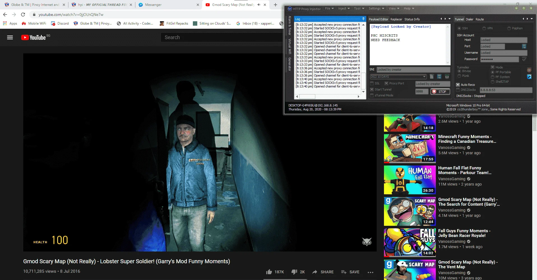Image resolution: width=537 pixels, height=280 pixels.
Task: Open Fall Guys Funny Moments video link
Action: pos(464,233)
